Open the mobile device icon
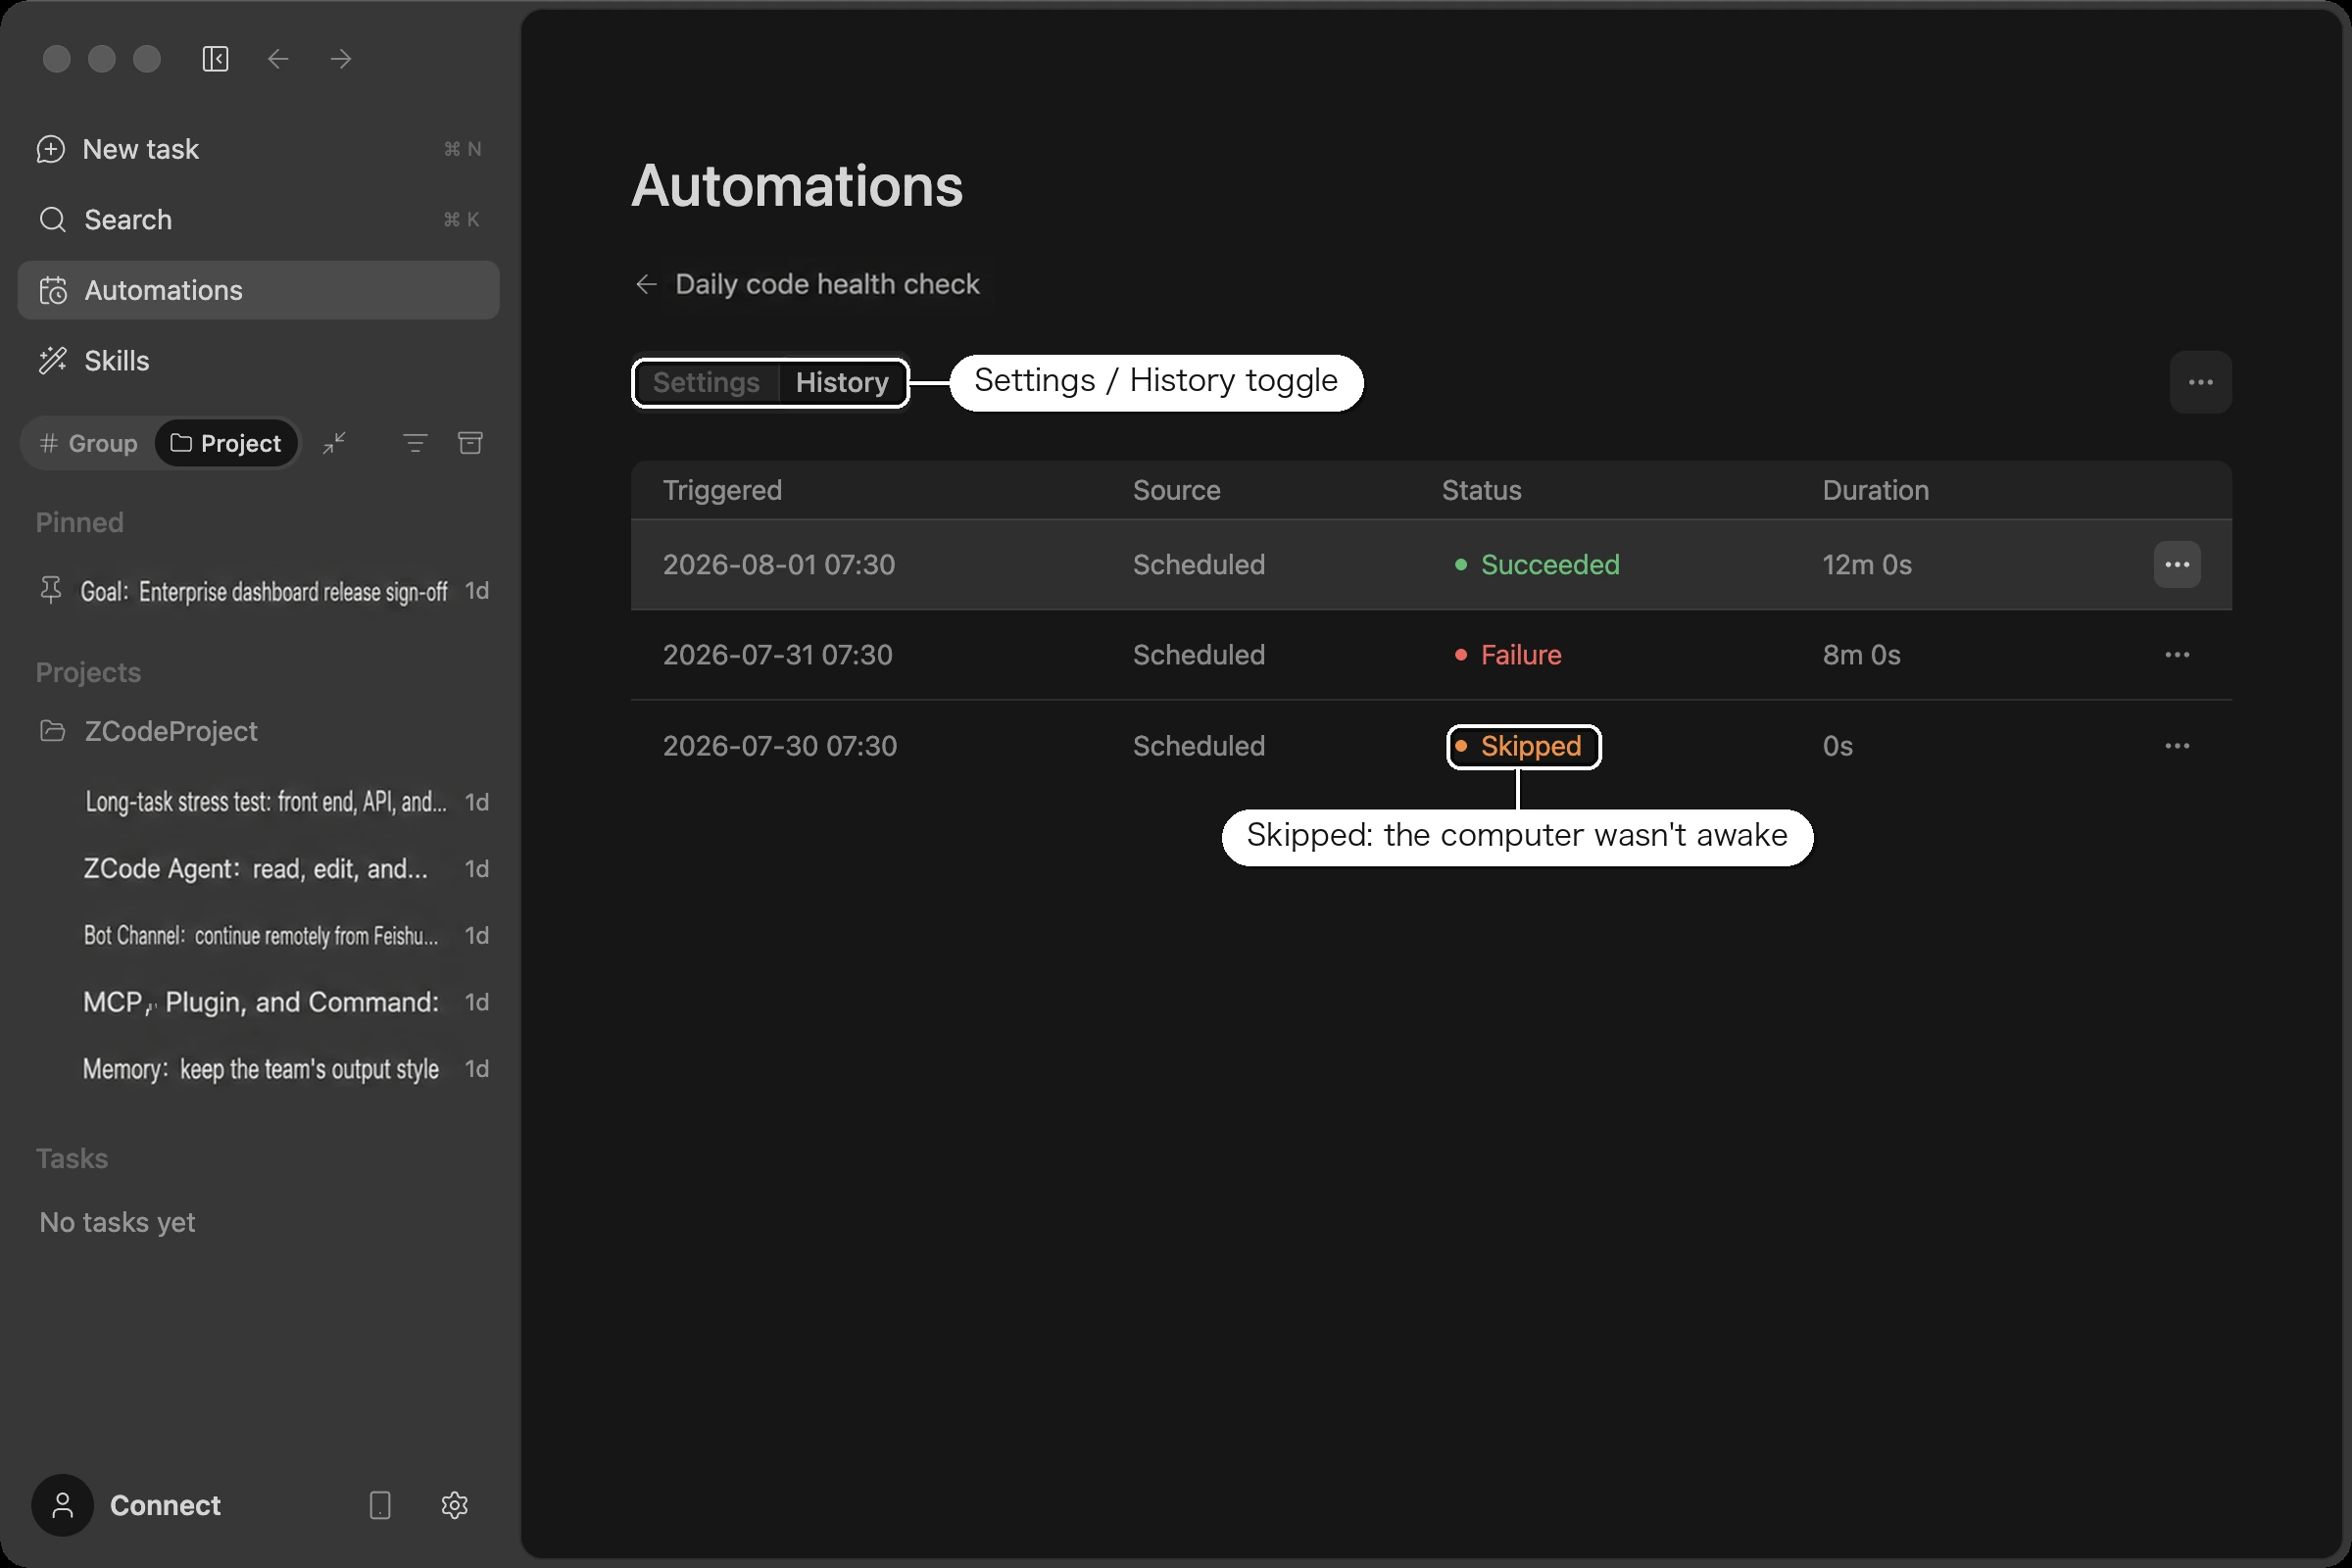Viewport: 2352px width, 1568px height. point(380,1505)
